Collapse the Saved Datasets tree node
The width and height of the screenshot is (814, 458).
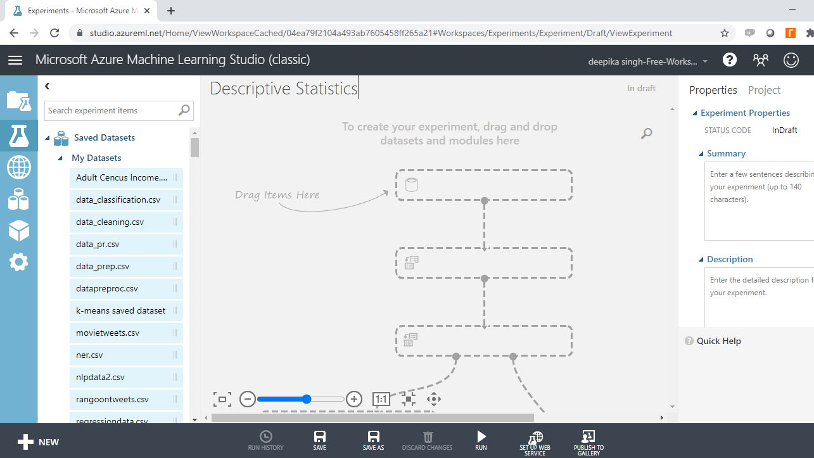47,138
